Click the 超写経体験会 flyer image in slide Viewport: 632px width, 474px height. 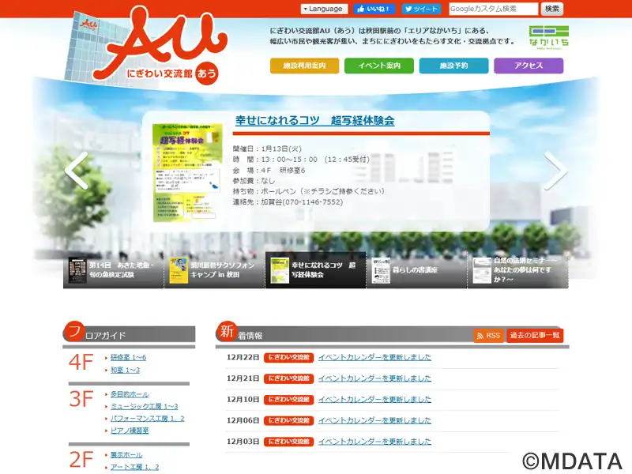[x=187, y=172]
